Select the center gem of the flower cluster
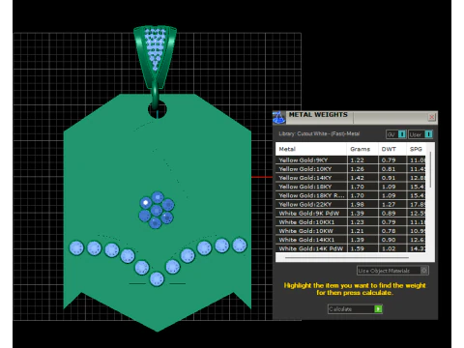The width and height of the screenshot is (464, 348). (x=157, y=211)
